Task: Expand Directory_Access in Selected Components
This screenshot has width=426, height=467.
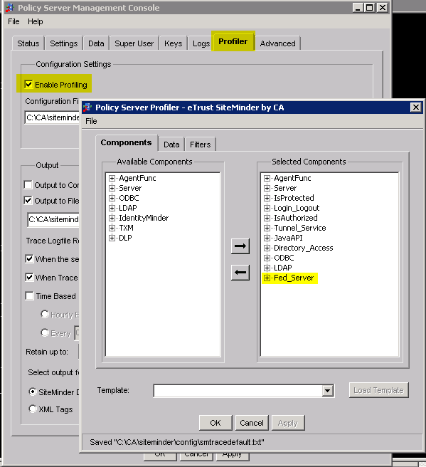Action: [x=267, y=248]
